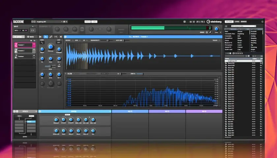Click the redo arrow icon
Viewport: 277px width, 158px height.
click(x=202, y=22)
